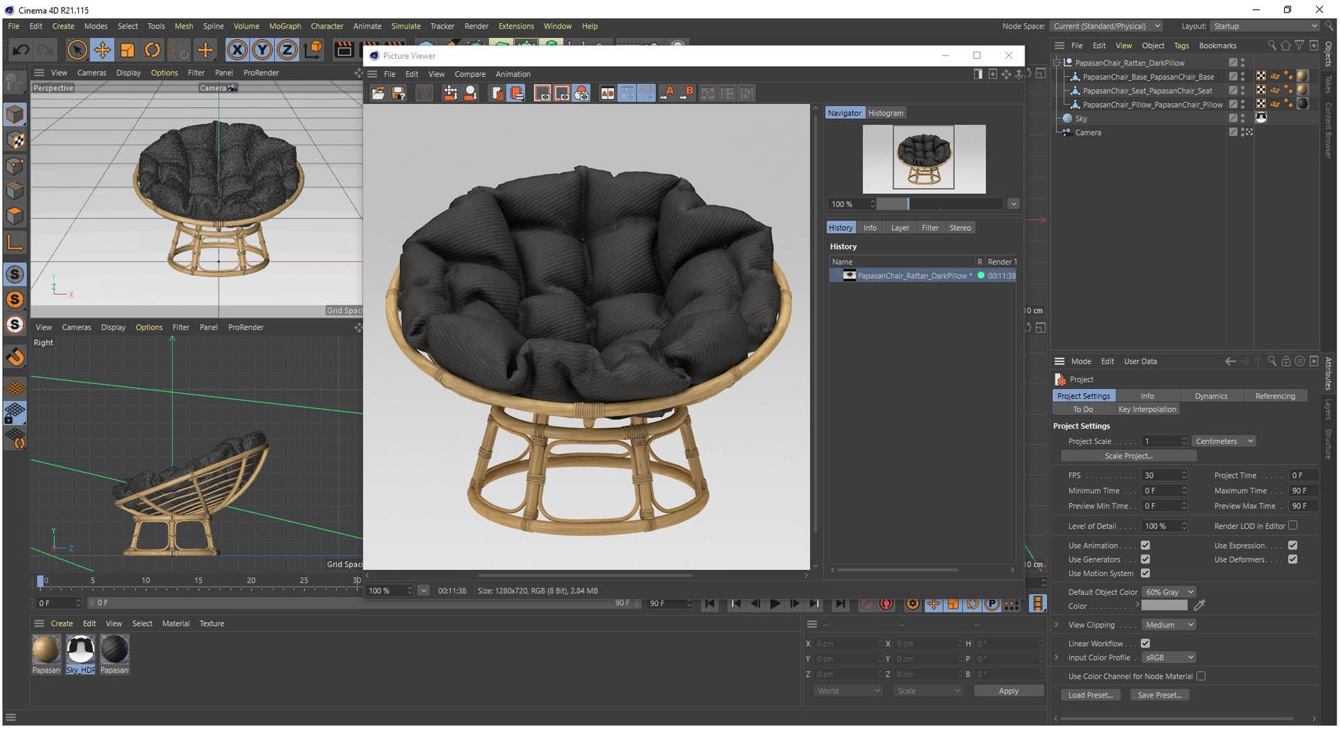Viewport: 1340px width, 729px height.
Task: Select Texture mode checkered cube icon
Action: tap(15, 140)
